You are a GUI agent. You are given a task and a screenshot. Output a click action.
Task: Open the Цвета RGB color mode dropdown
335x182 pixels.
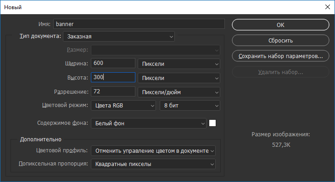pos(123,106)
